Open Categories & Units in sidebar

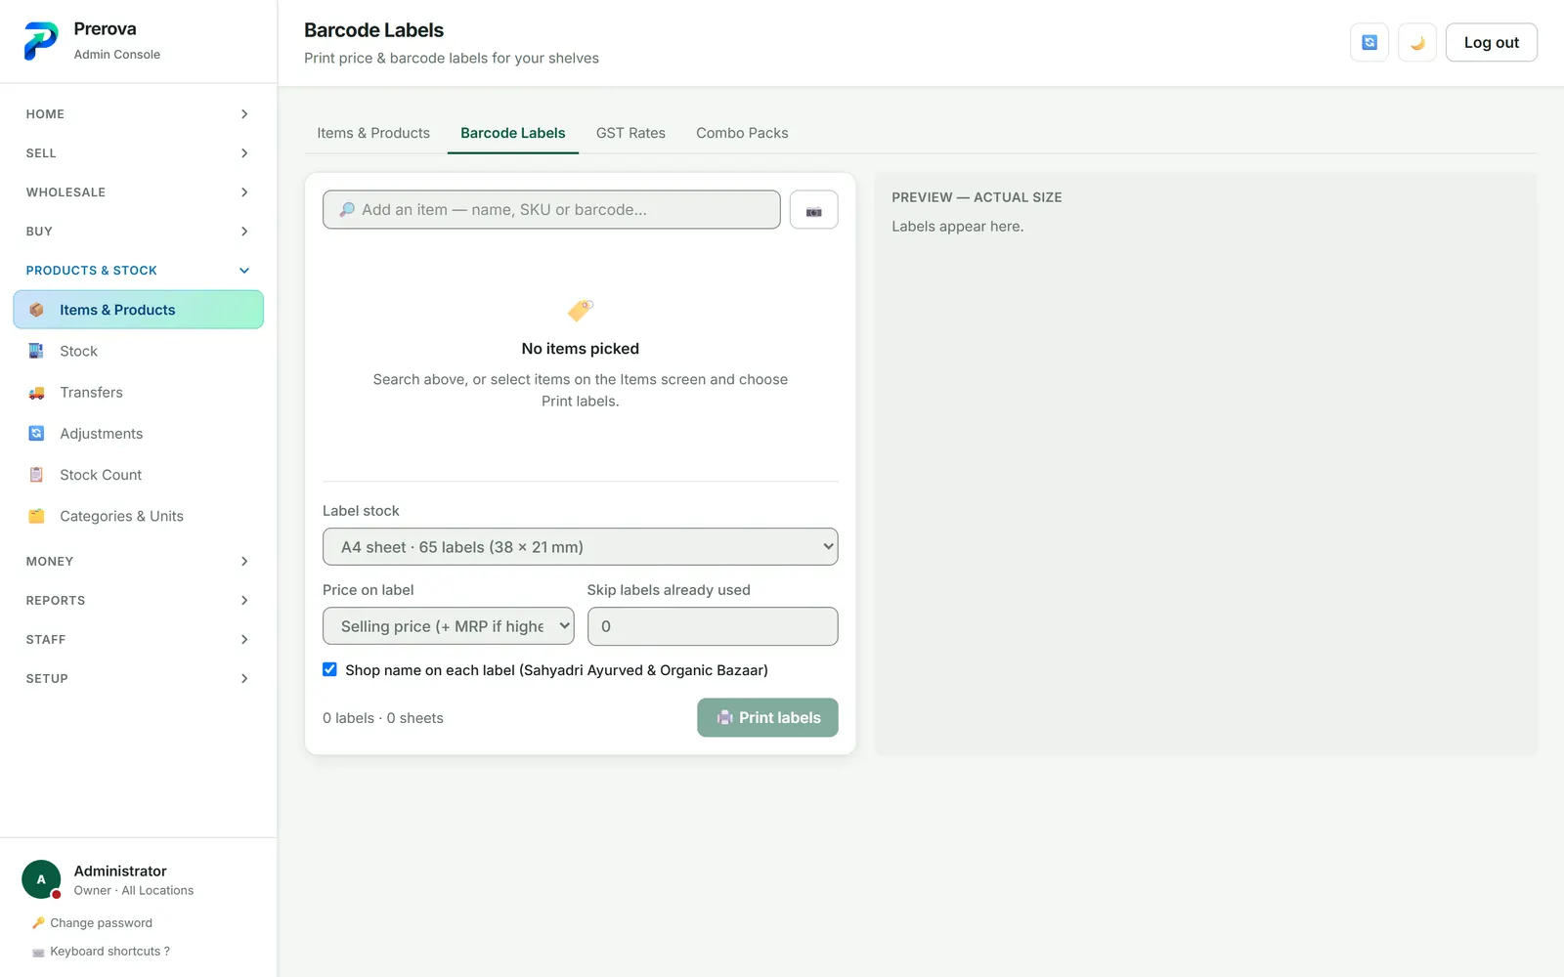coord(138,516)
